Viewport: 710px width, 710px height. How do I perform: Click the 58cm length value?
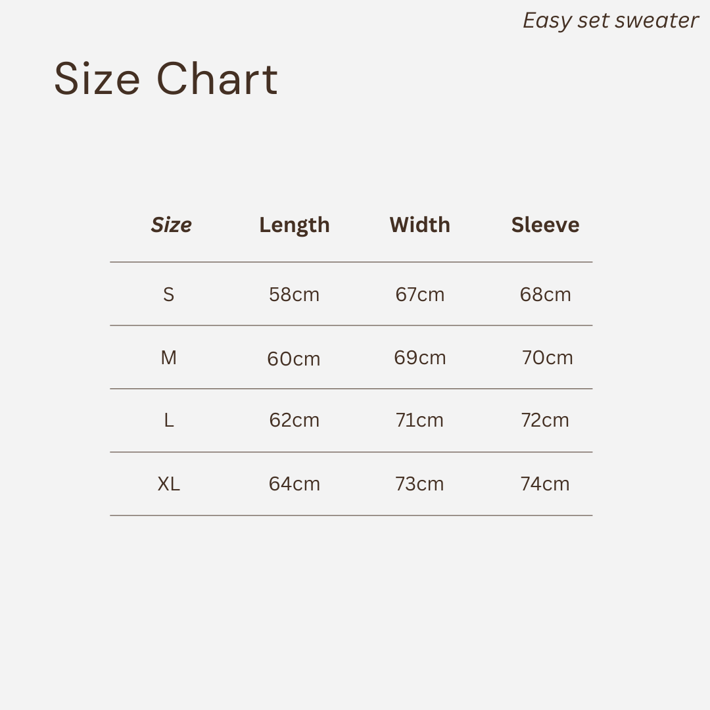pos(295,295)
